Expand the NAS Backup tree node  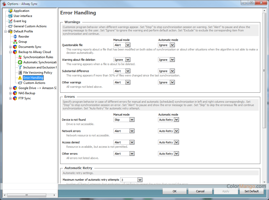pyautogui.click(x=11, y=93)
